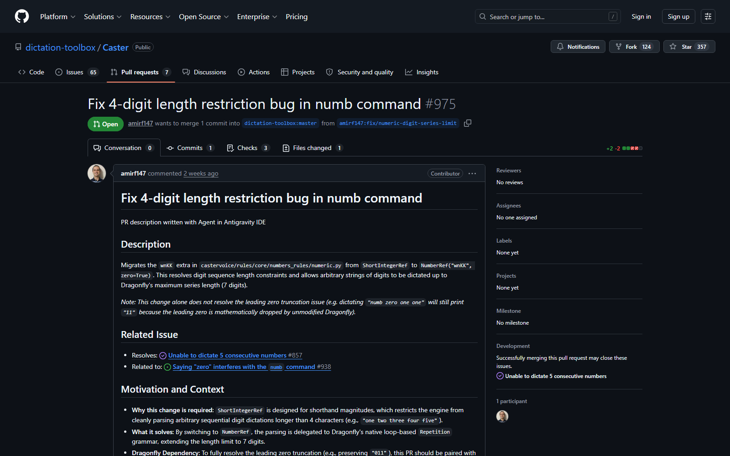This screenshot has width=730, height=456.
Task: Open amirf147 profile in merge line
Action: coord(141,123)
